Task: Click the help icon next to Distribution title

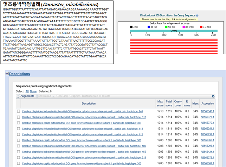Action: [197, 15]
